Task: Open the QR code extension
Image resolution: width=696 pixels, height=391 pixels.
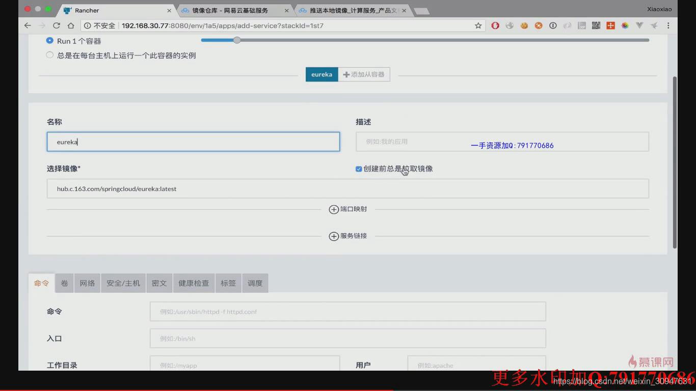Action: [x=596, y=25]
